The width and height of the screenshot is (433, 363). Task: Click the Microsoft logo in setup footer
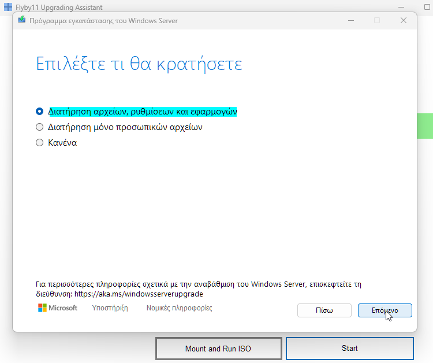coord(57,308)
